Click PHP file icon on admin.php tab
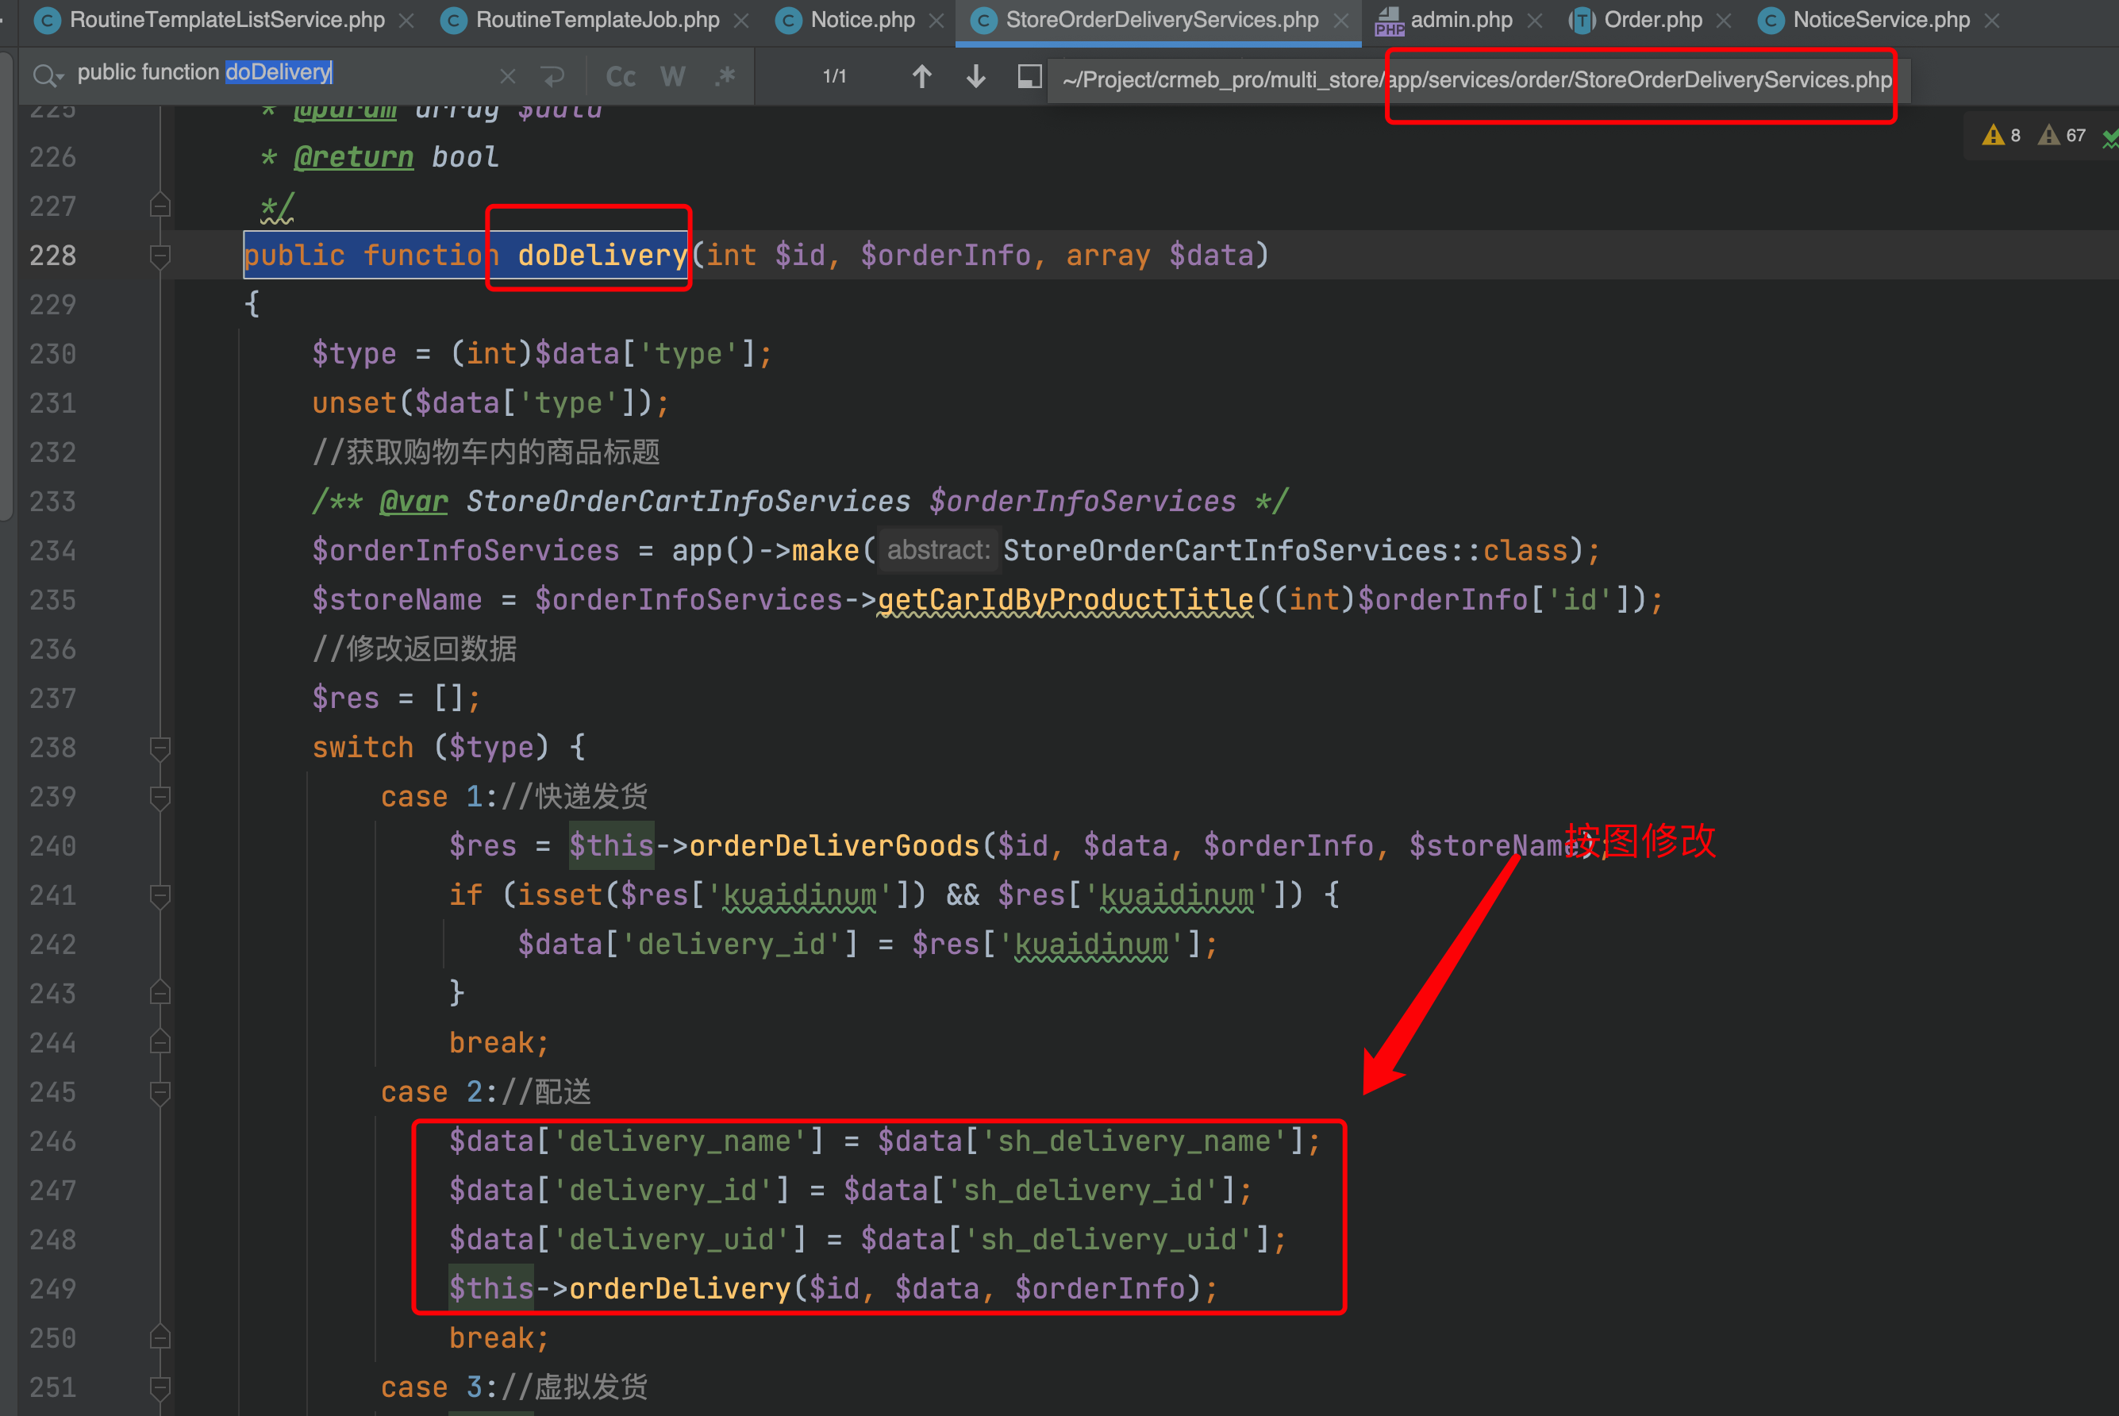This screenshot has width=2119, height=1416. pos(1389,21)
